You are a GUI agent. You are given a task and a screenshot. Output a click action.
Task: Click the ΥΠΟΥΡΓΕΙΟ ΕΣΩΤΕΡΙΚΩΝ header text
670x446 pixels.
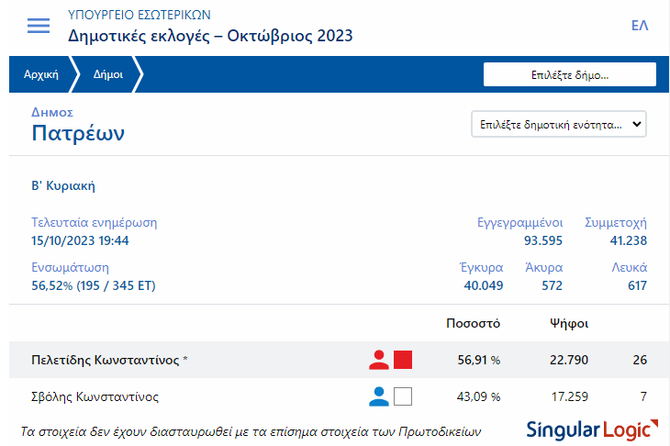pyautogui.click(x=139, y=15)
